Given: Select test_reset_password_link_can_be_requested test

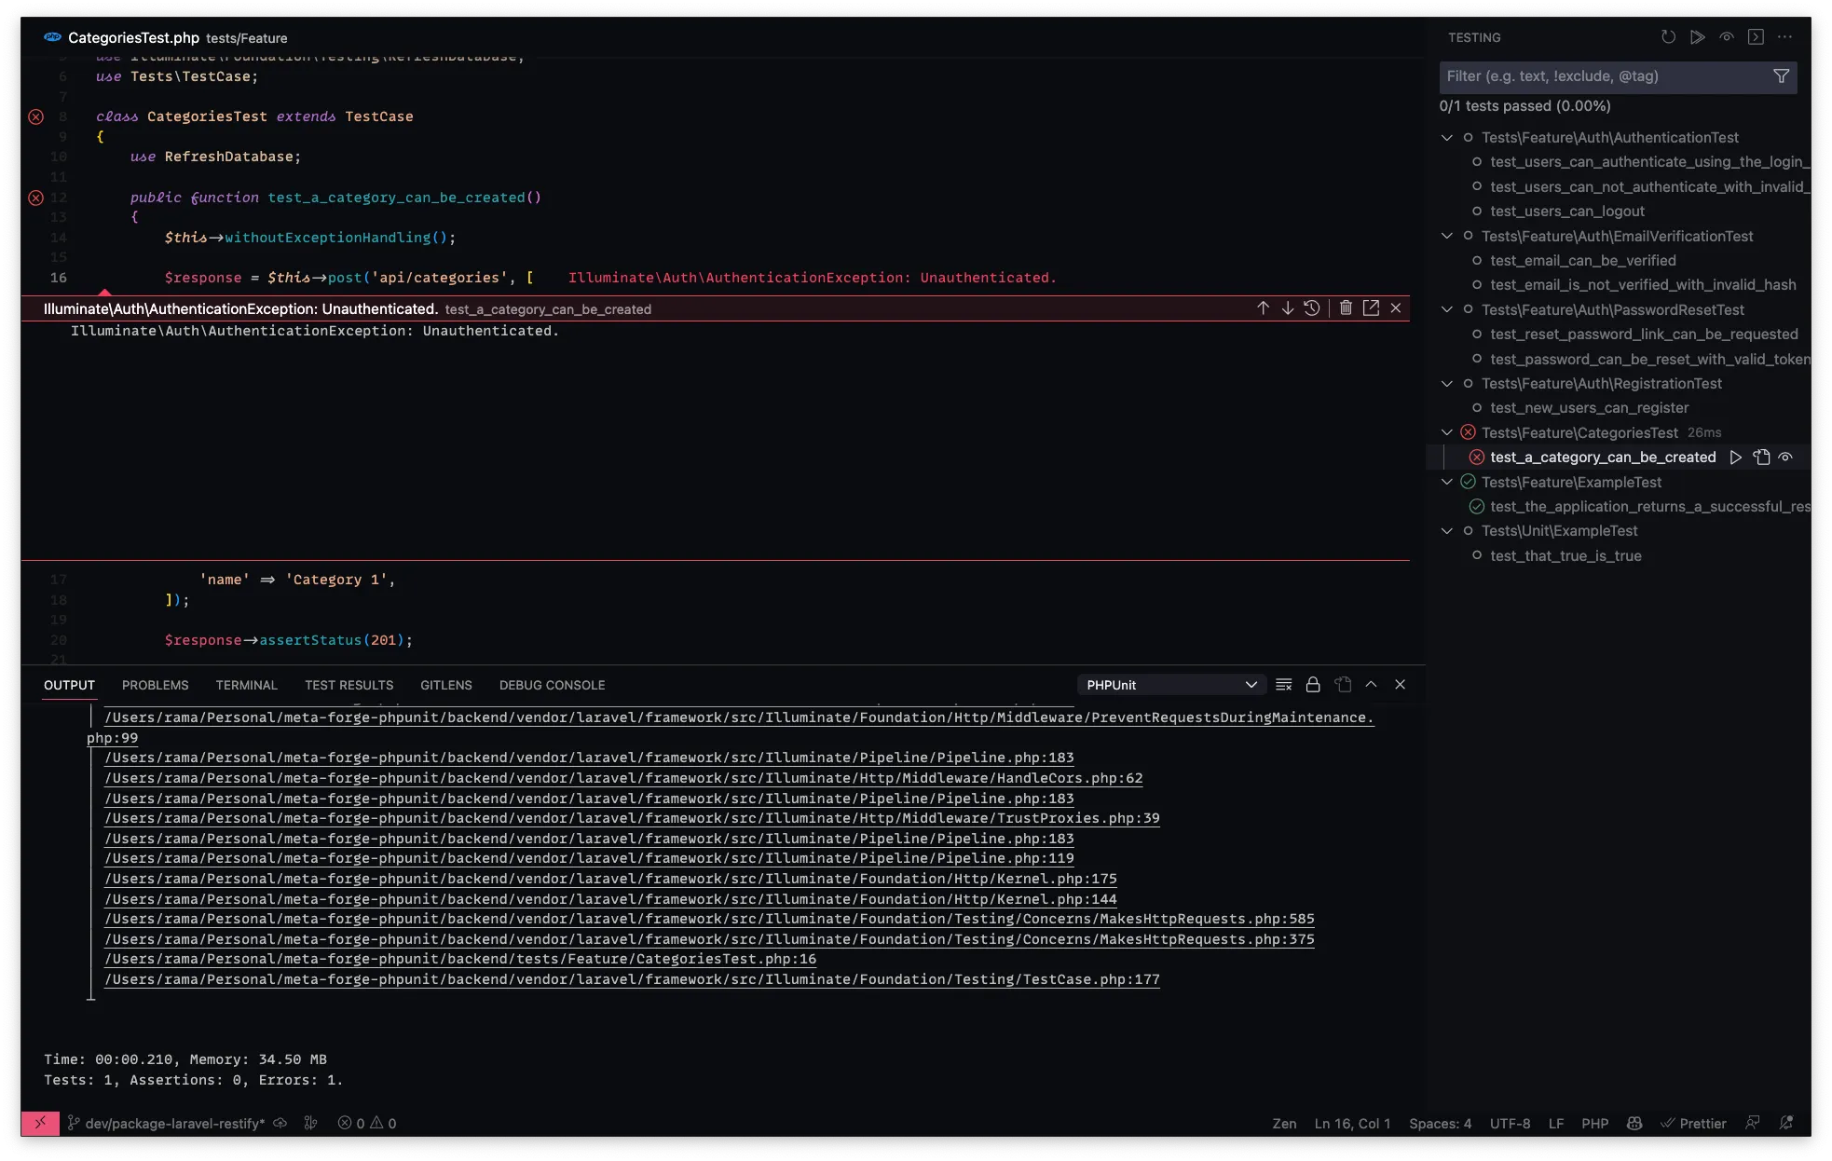Looking at the screenshot, I should 1644,335.
